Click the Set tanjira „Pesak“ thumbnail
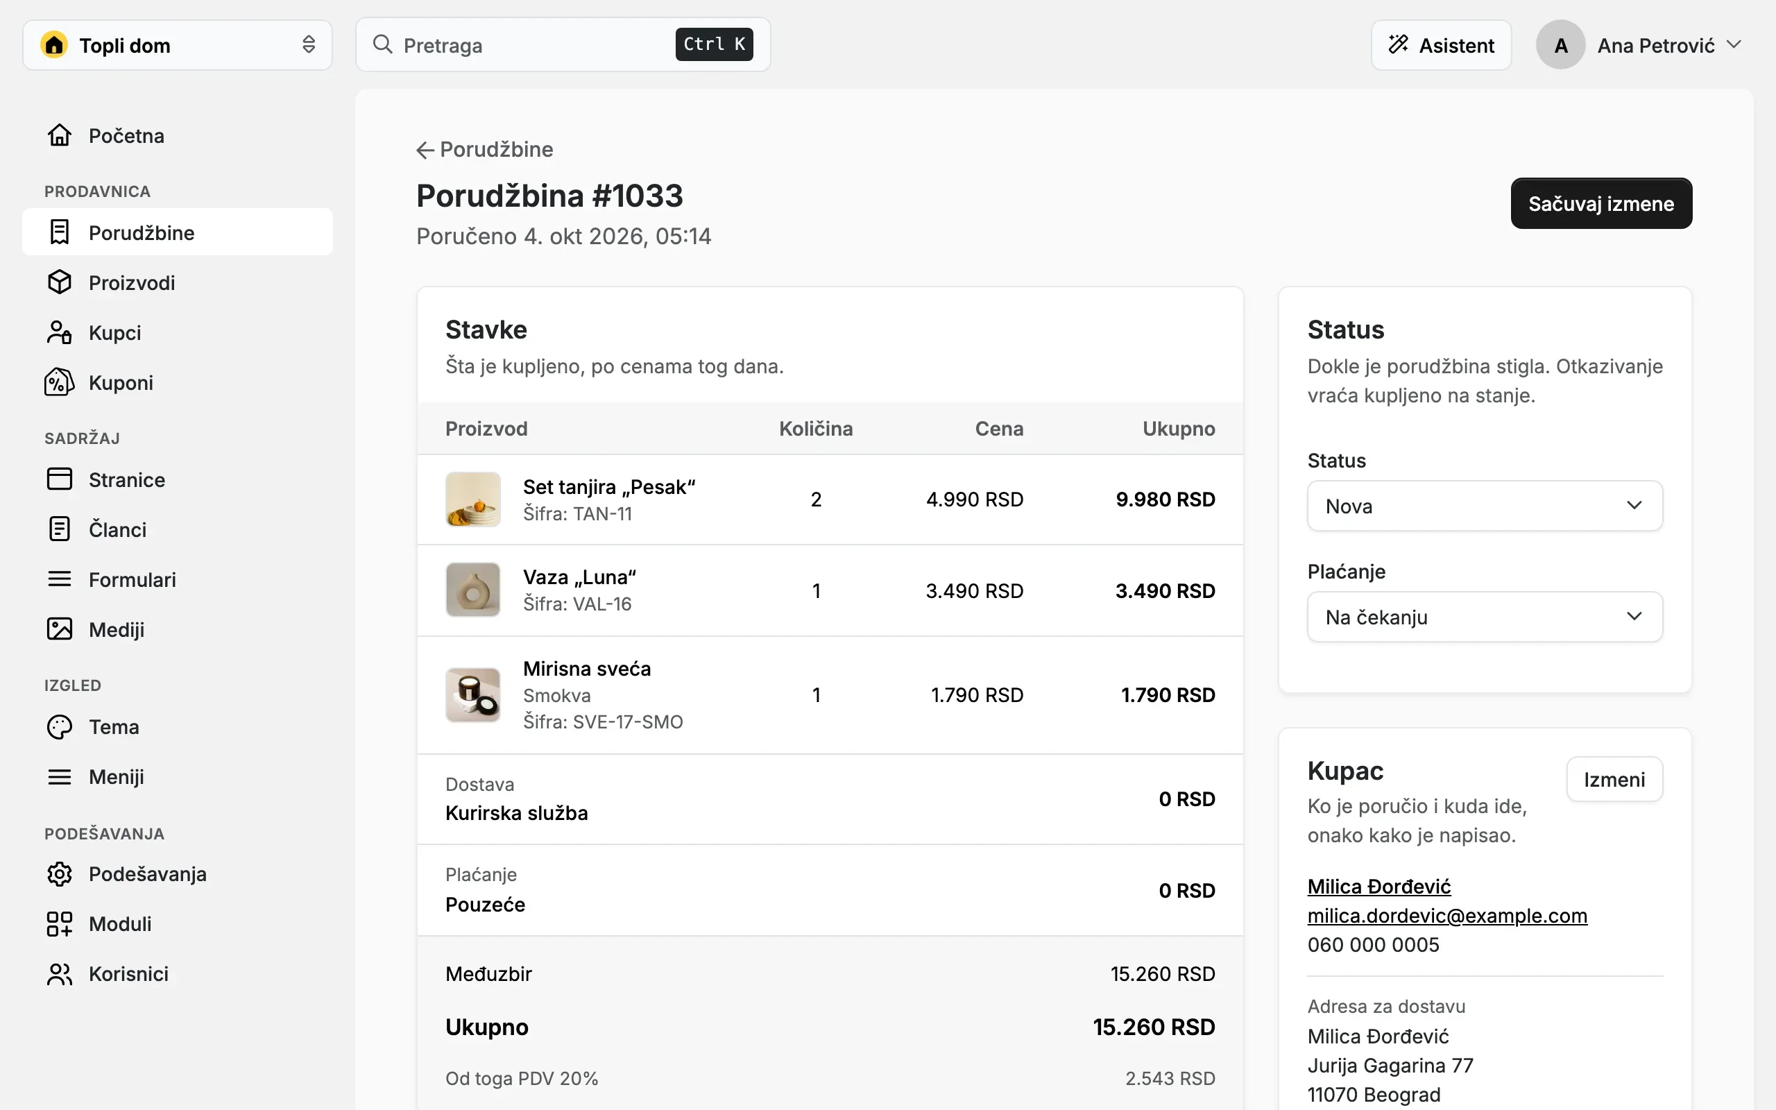 pyautogui.click(x=473, y=499)
